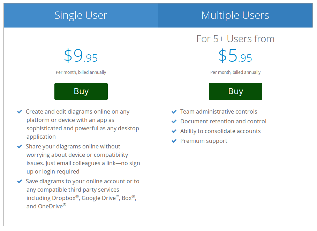317x231 pixels.
Task: Click Buy under the Single User plan
Action: [81, 91]
